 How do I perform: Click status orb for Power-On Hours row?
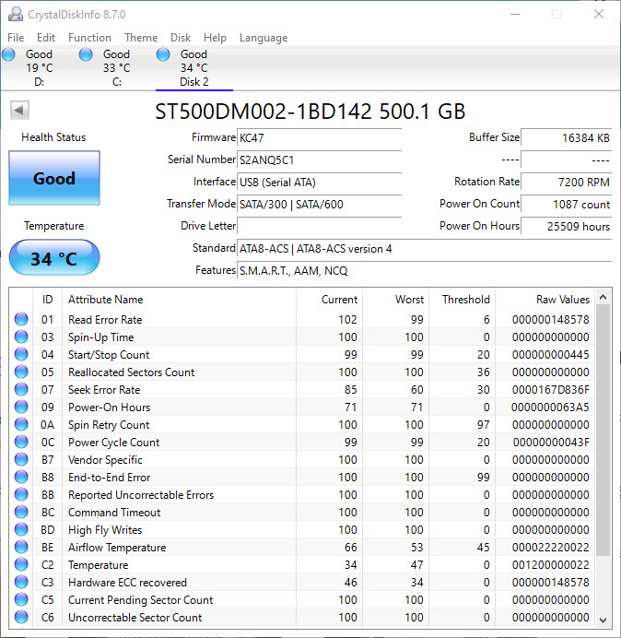(21, 407)
